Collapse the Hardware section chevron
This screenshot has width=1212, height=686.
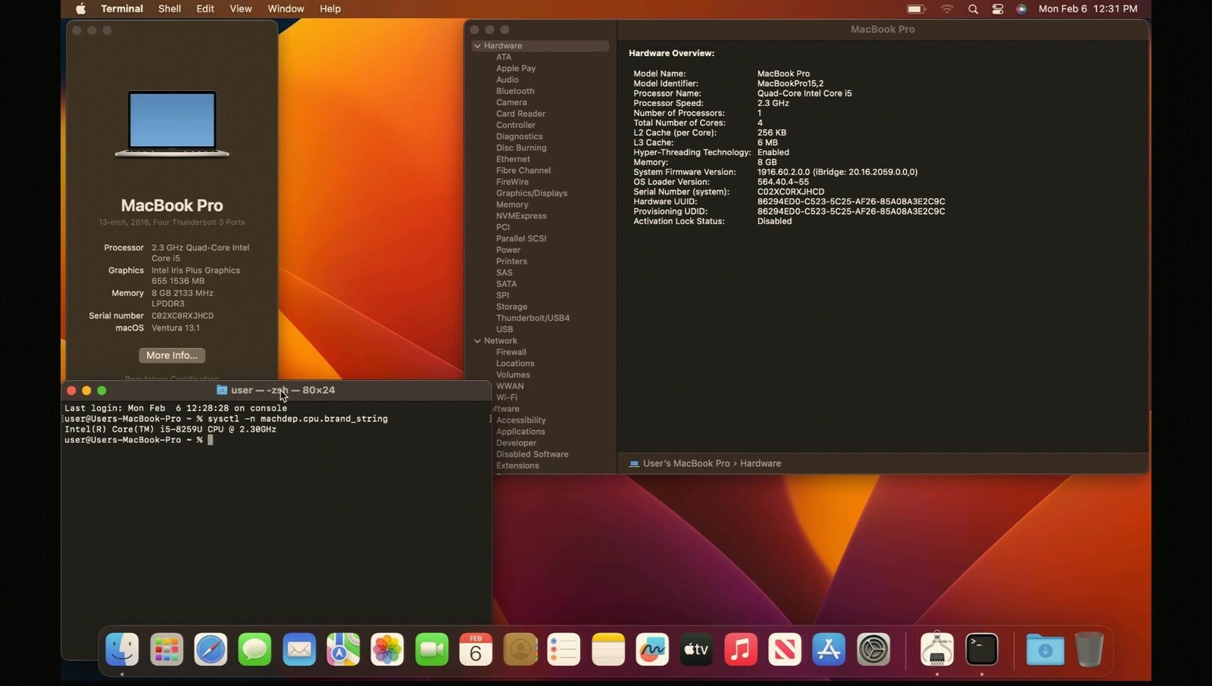[477, 46]
